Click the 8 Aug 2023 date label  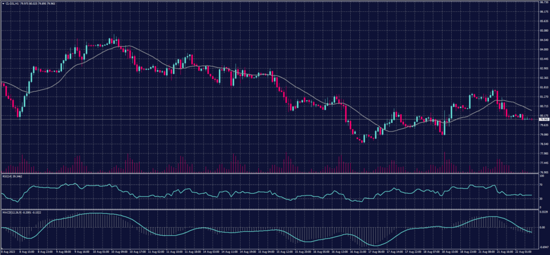(8, 251)
